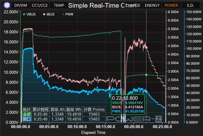Open the E.D. tab
Viewport: 203px width, 136px height.
190,5
